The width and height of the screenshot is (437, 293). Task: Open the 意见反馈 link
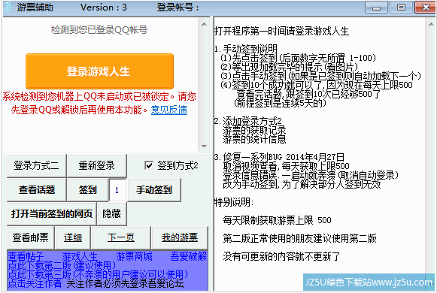(x=169, y=110)
